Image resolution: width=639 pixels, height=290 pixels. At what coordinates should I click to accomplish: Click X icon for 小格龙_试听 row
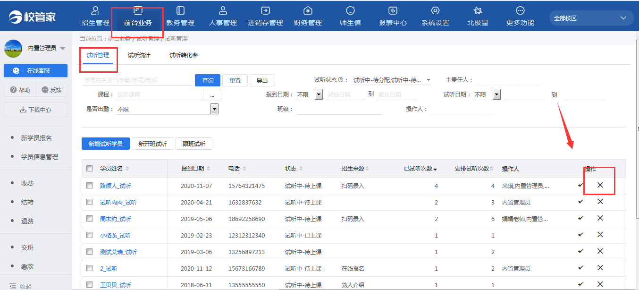[600, 235]
